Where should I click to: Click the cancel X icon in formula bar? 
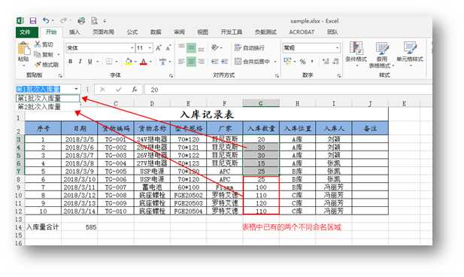point(102,89)
